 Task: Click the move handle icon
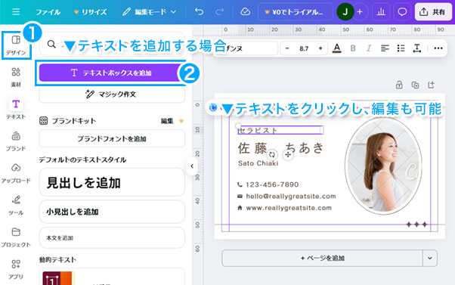(288, 155)
